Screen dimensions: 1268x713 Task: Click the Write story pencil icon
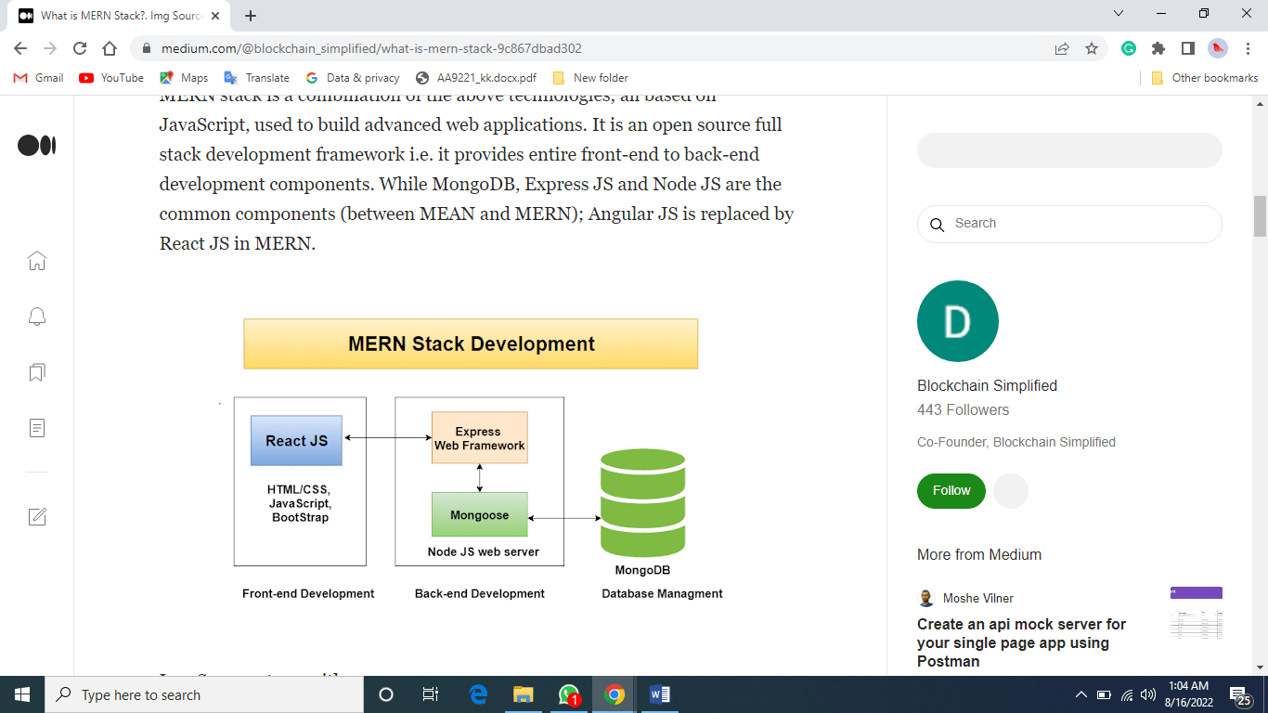pos(37,516)
